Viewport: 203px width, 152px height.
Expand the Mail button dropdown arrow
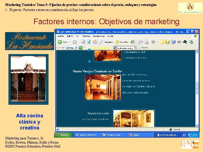(x=142, y=42)
